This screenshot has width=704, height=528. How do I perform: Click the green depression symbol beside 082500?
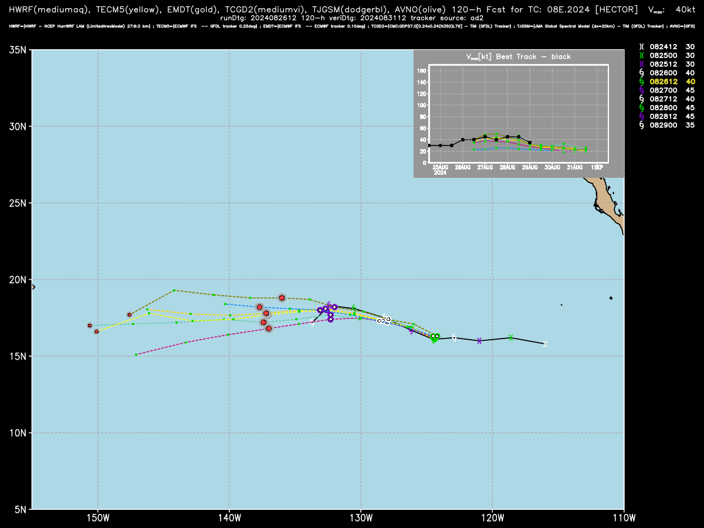641,55
